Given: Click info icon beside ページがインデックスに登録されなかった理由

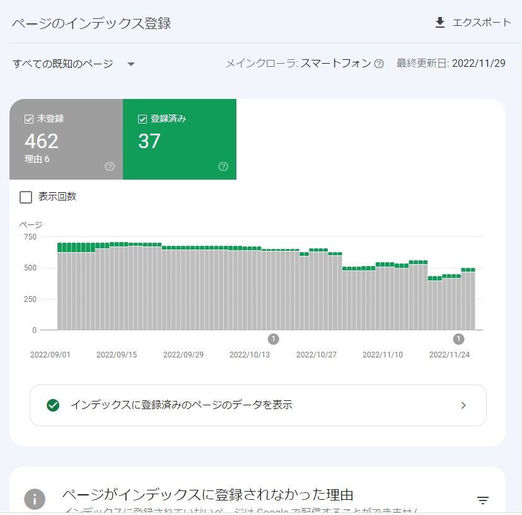Looking at the screenshot, I should pos(35,499).
